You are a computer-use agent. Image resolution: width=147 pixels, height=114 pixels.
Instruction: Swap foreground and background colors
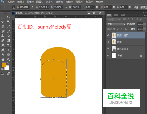click(8, 63)
